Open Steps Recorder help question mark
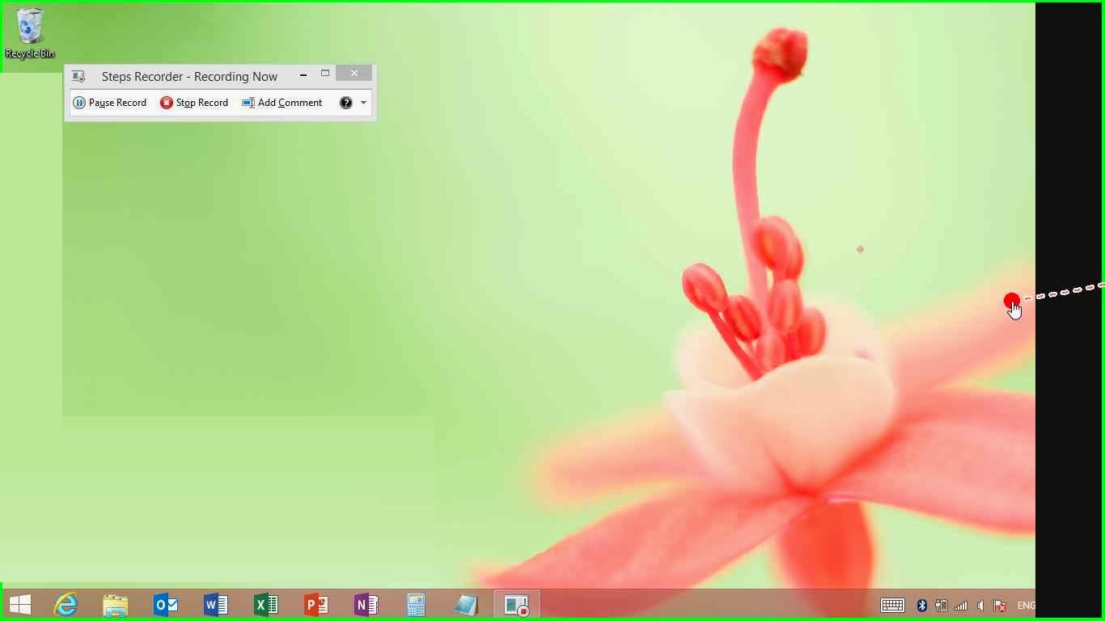 pyautogui.click(x=346, y=103)
